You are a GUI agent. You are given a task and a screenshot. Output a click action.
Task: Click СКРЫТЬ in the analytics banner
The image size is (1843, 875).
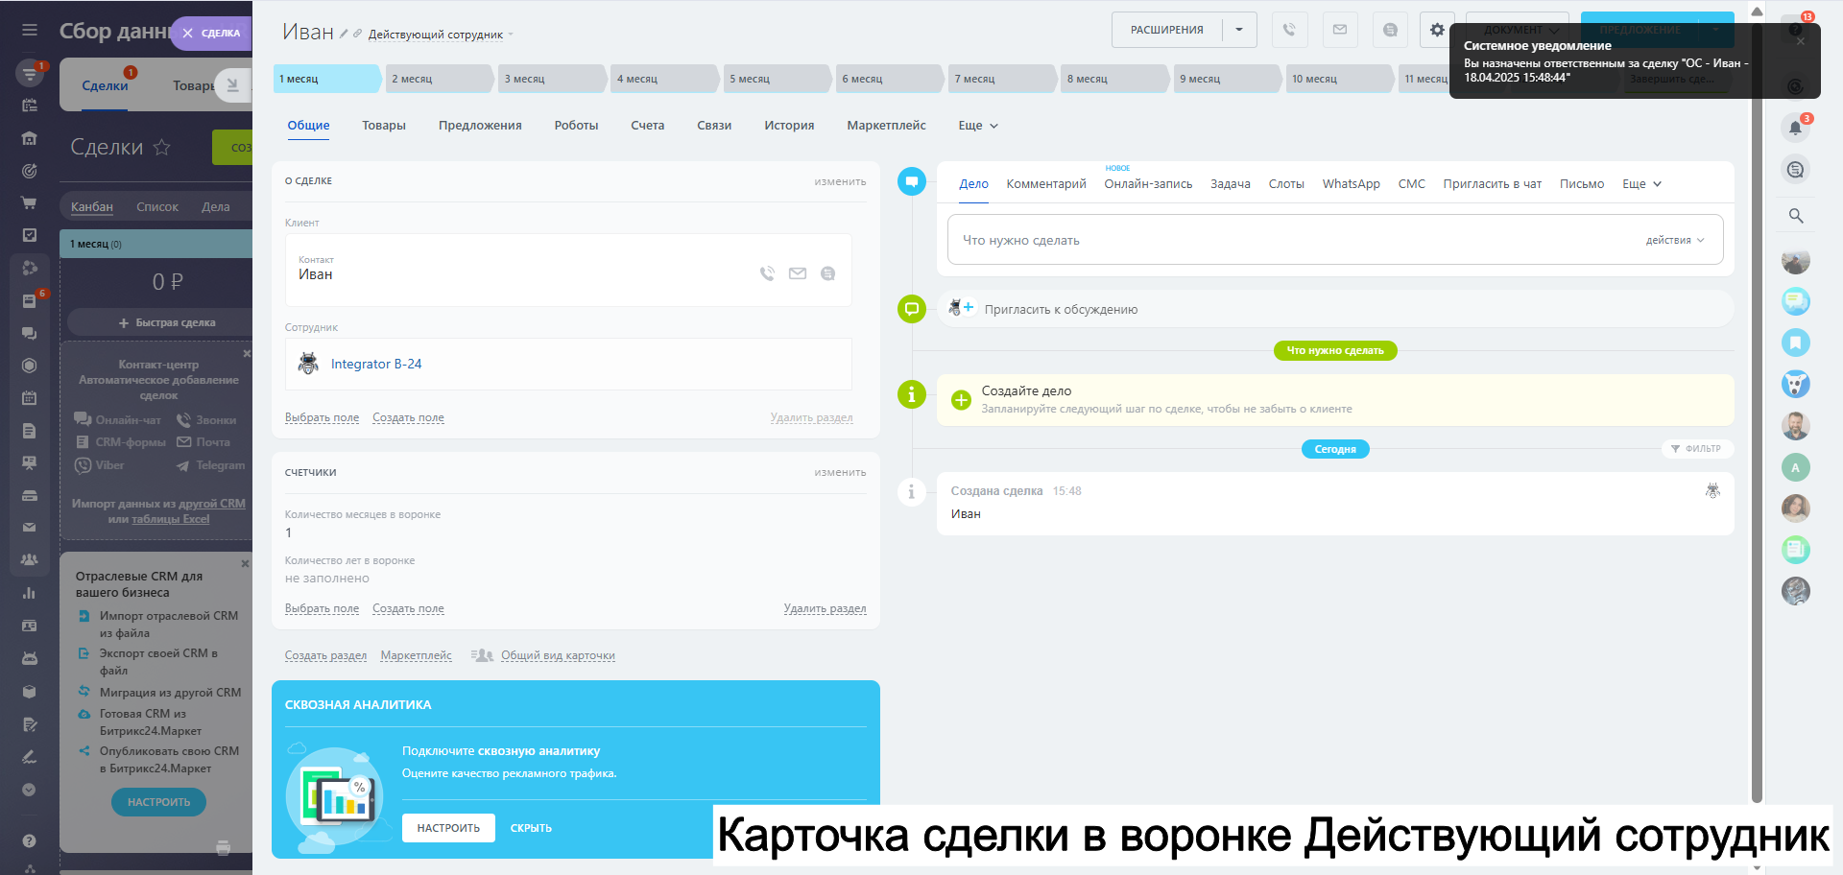[531, 828]
